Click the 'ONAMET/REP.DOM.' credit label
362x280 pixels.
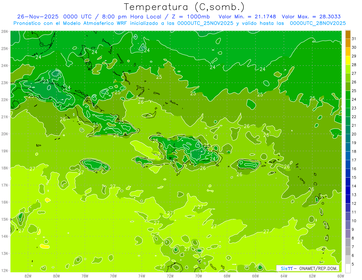tap(318, 268)
